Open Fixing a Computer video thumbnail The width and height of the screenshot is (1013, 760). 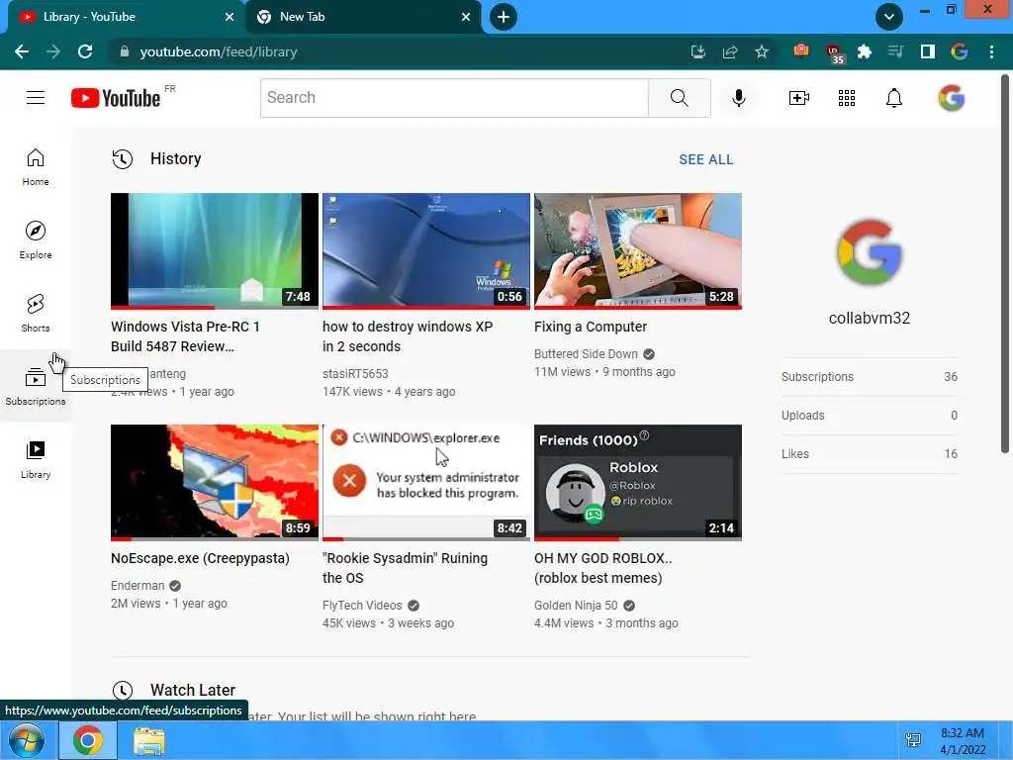point(638,250)
